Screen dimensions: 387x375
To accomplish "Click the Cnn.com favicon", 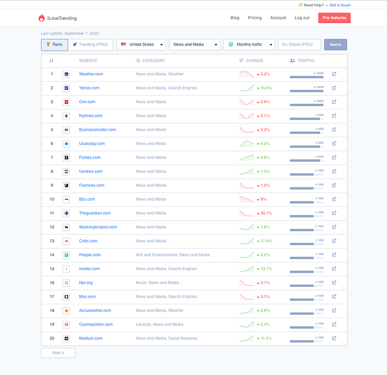I will pyautogui.click(x=66, y=102).
